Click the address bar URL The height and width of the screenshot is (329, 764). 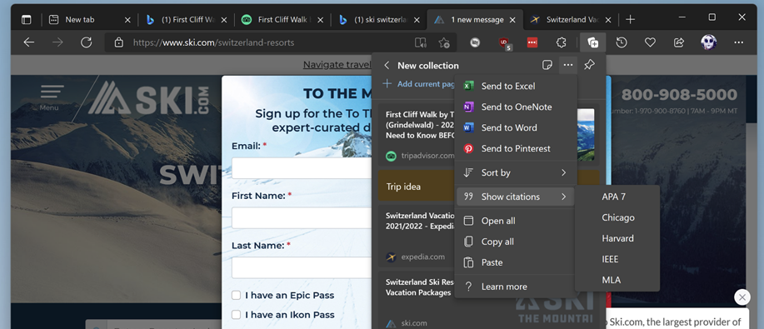213,42
